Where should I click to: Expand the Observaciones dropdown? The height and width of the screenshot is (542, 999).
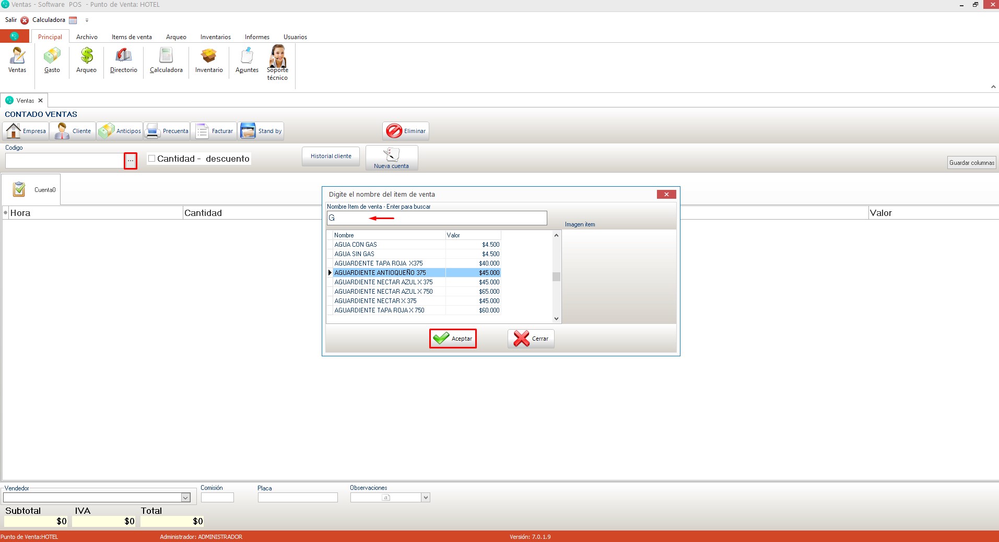426,498
